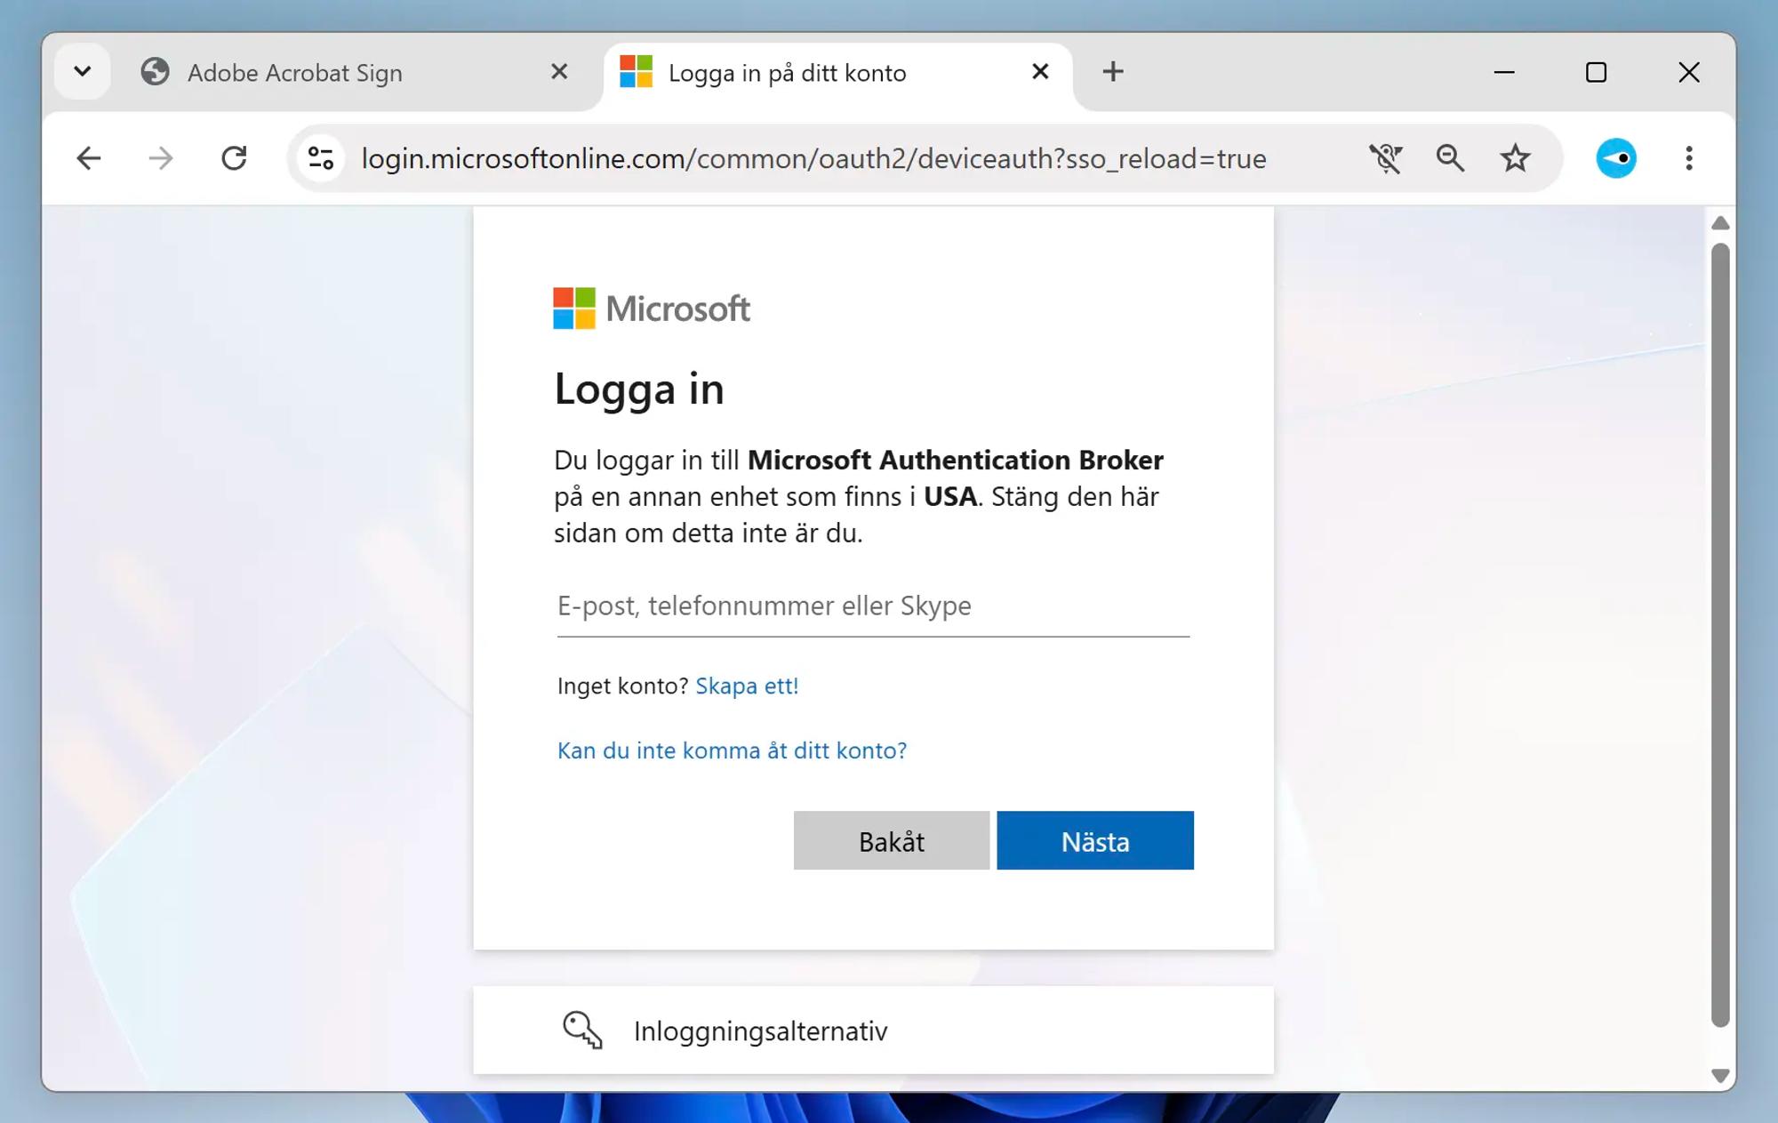Close the browser window

tap(1689, 72)
